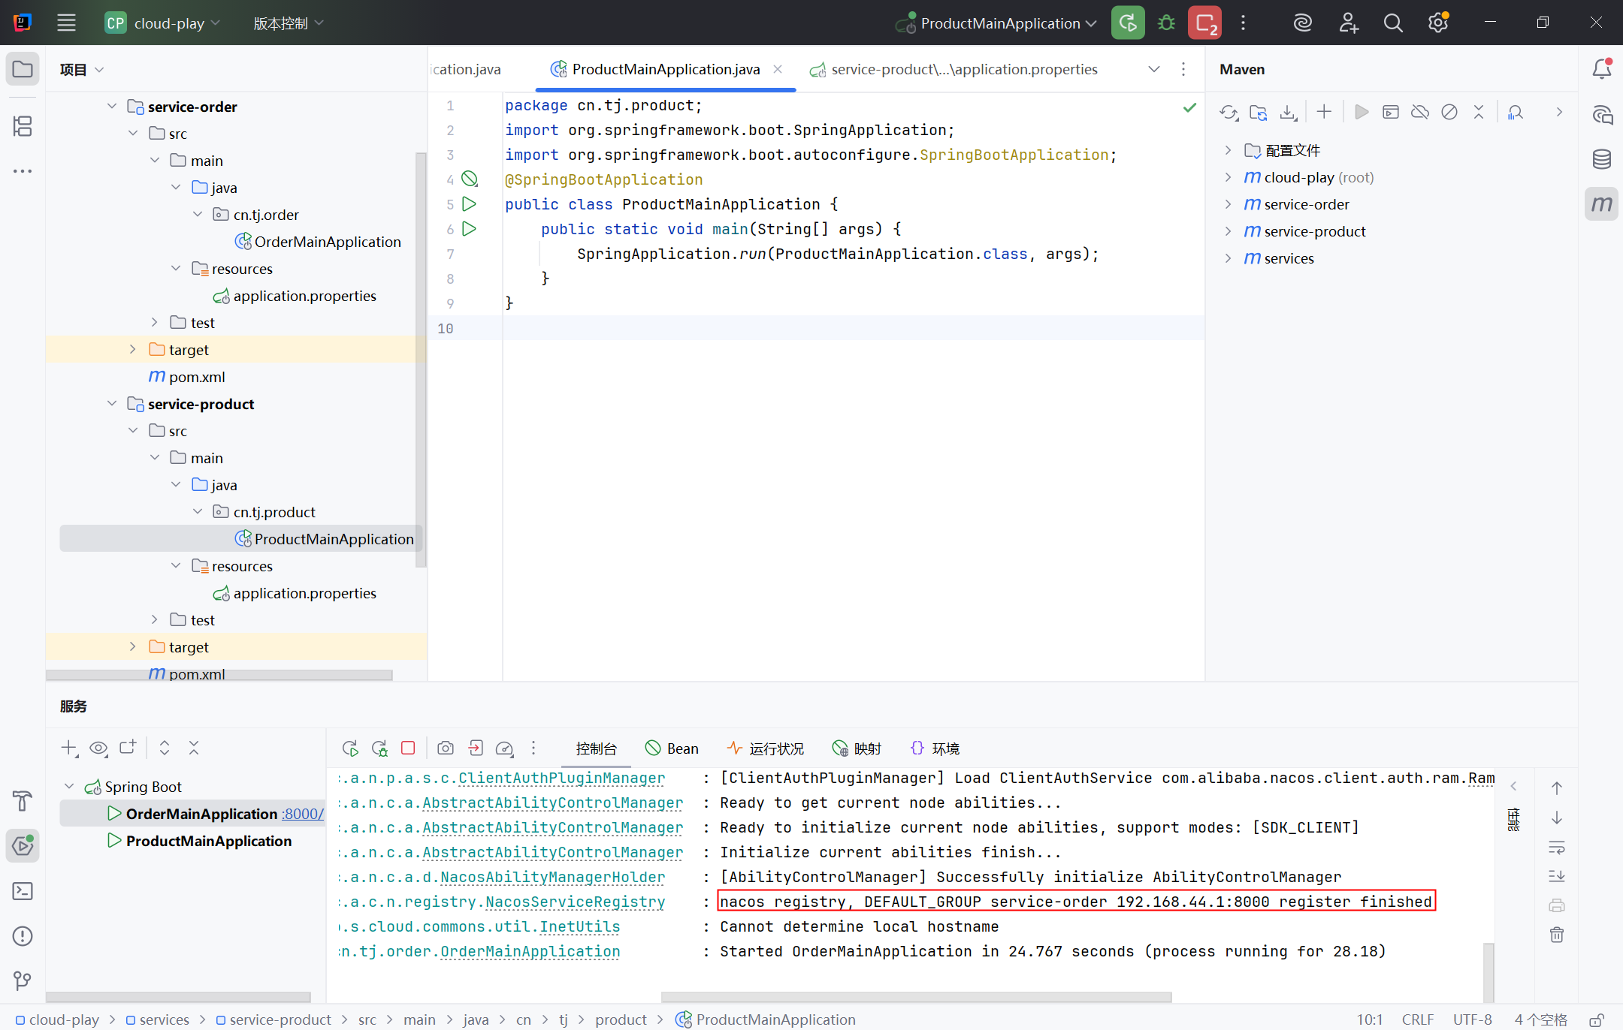
Task: Open the 映射 mappings tab
Action: click(x=857, y=748)
